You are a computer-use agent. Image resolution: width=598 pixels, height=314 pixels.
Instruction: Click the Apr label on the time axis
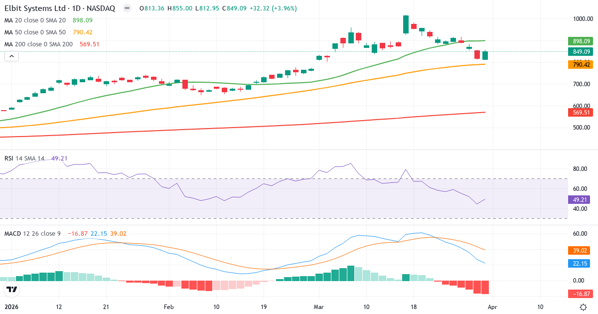(x=492, y=307)
